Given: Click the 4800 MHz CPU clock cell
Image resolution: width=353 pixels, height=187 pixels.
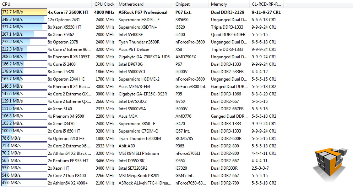Looking at the screenshot, I should coord(104,12).
